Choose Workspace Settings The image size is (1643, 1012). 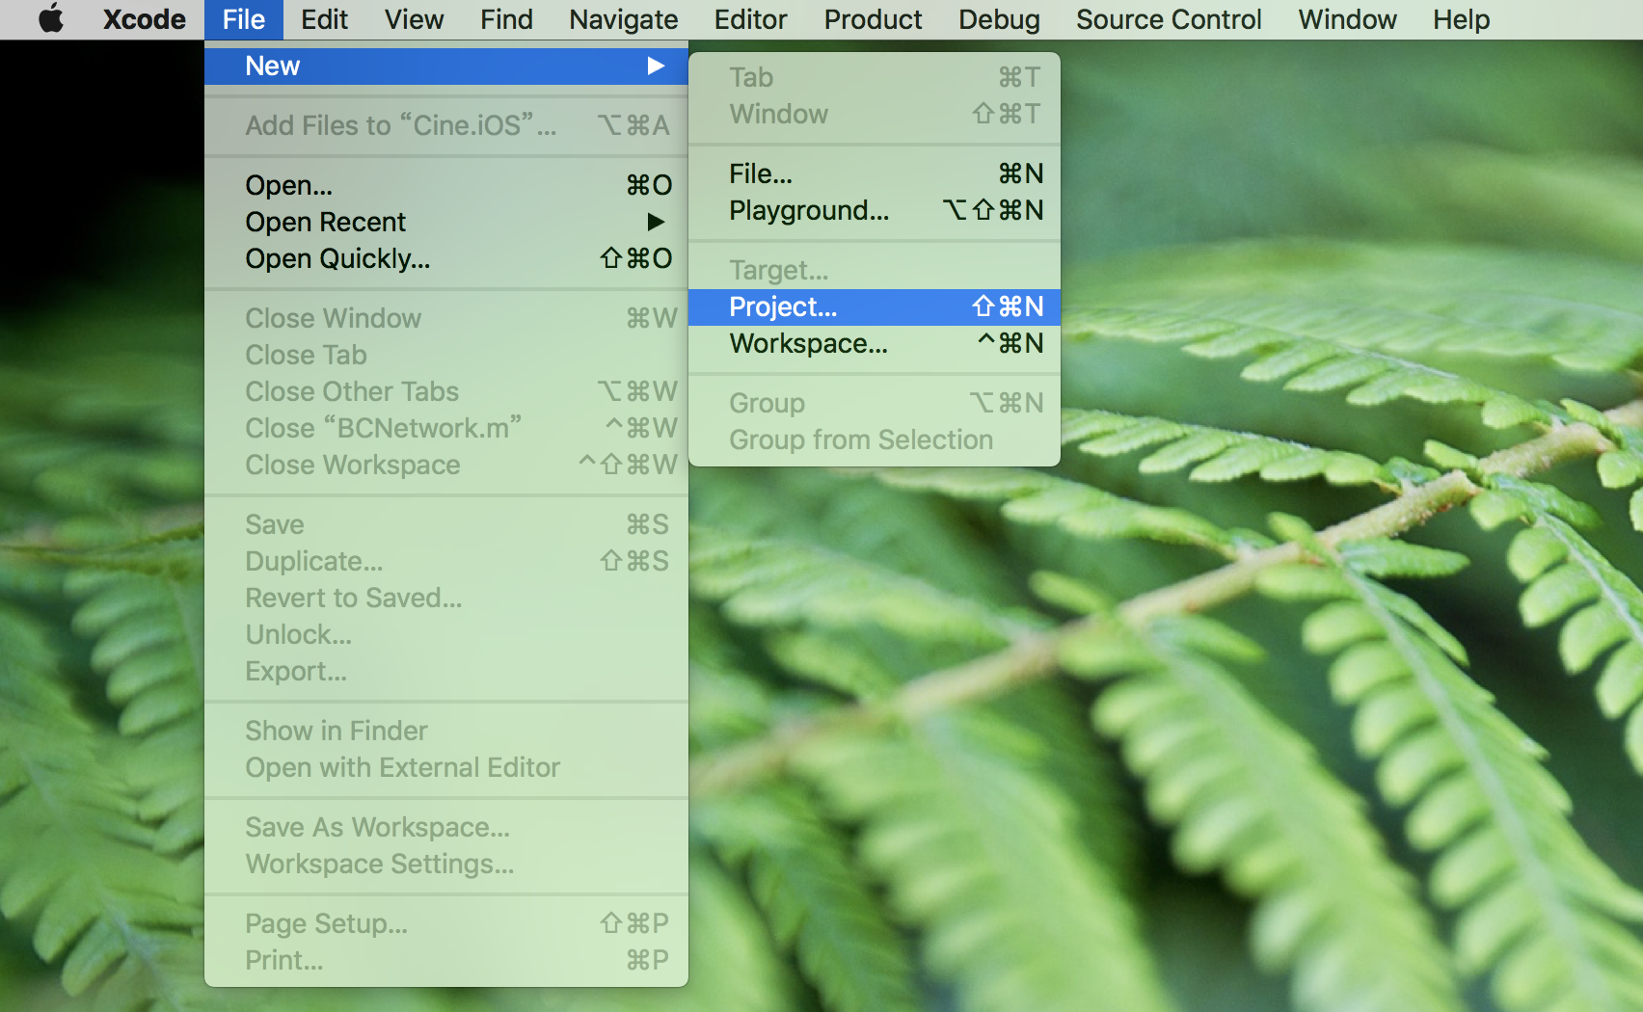[378, 864]
